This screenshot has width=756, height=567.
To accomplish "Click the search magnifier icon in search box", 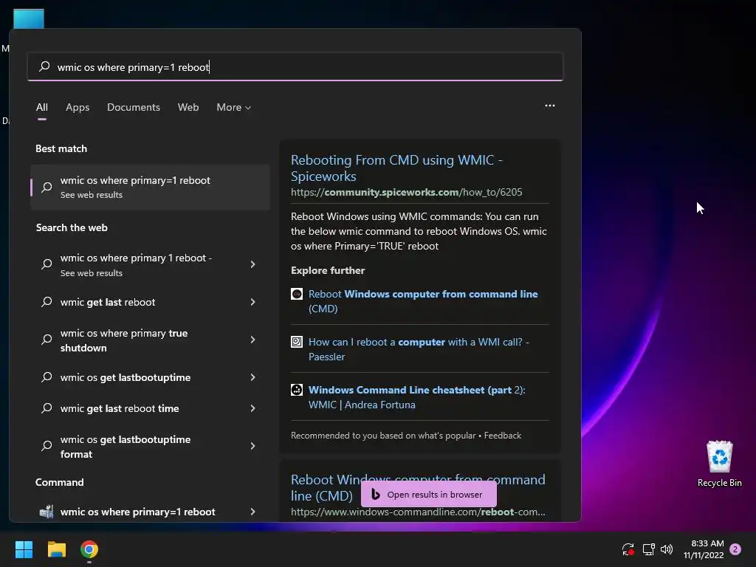I will point(44,66).
